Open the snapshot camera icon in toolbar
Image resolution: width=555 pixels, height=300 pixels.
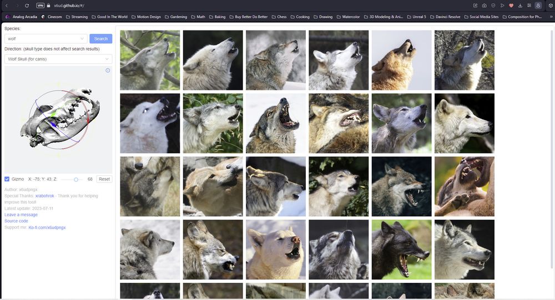click(x=484, y=6)
